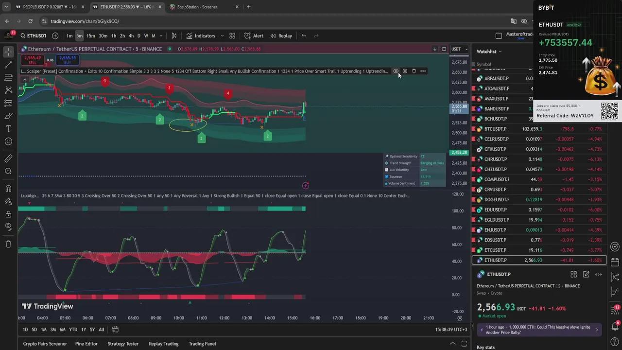The height and width of the screenshot is (350, 622).
Task: Open the ETH news headline banner
Action: (539, 330)
